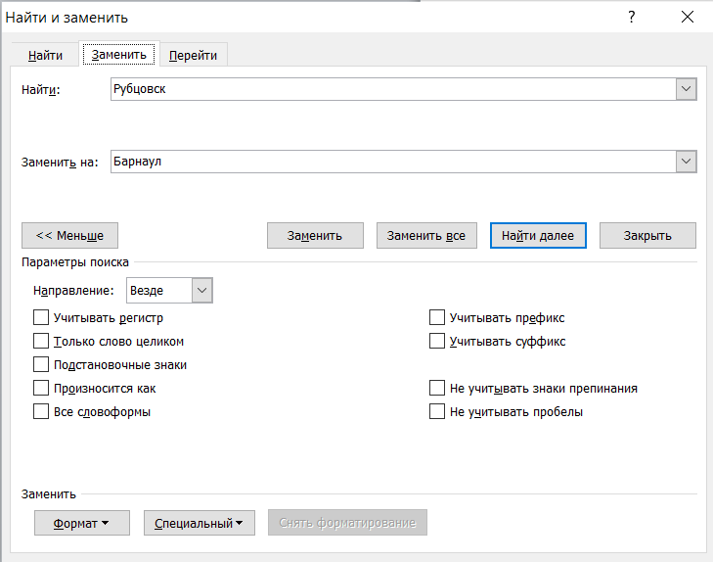Select the Заменить tab
The width and height of the screenshot is (713, 562).
pyautogui.click(x=118, y=55)
